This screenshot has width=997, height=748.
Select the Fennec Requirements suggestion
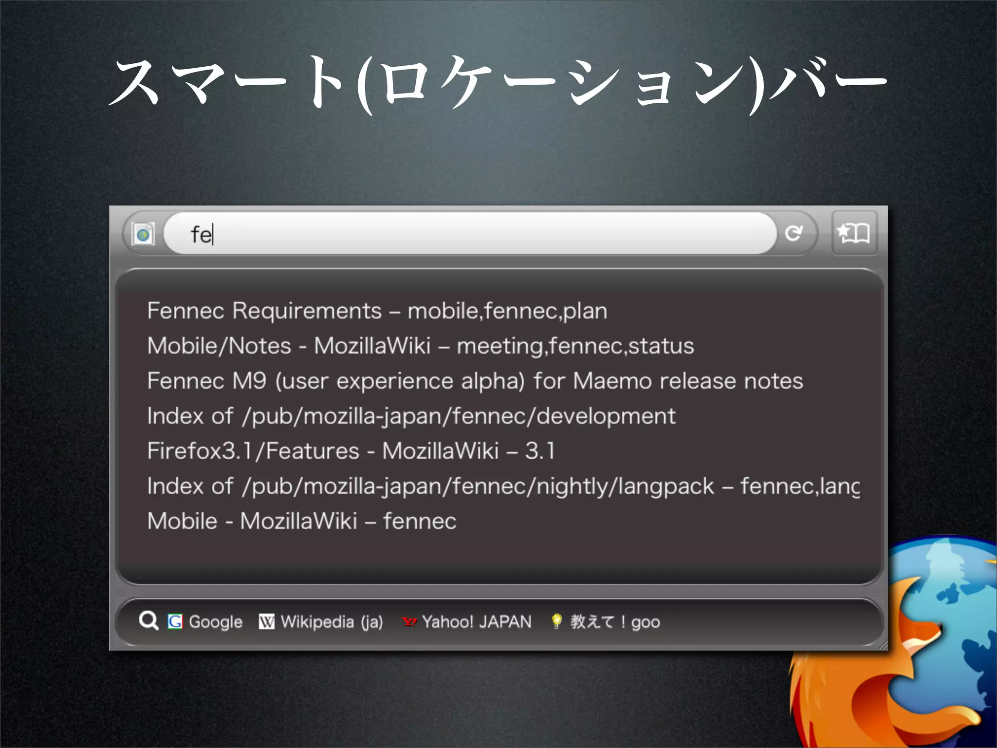click(x=377, y=311)
